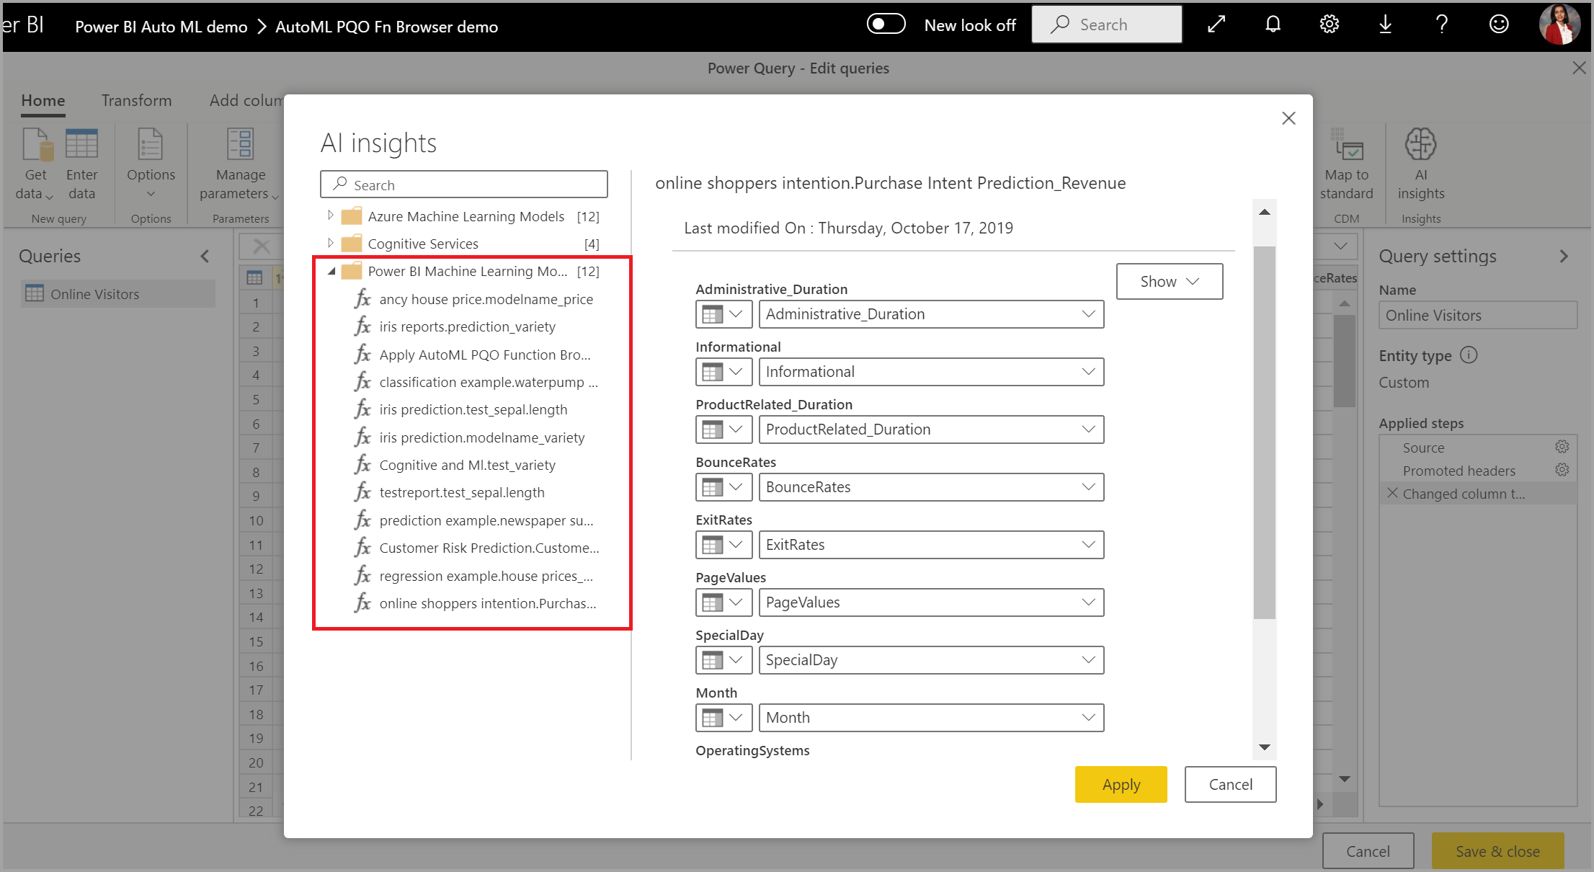
Task: Expand the Azure Machine Learning Models folder
Action: pyautogui.click(x=329, y=215)
